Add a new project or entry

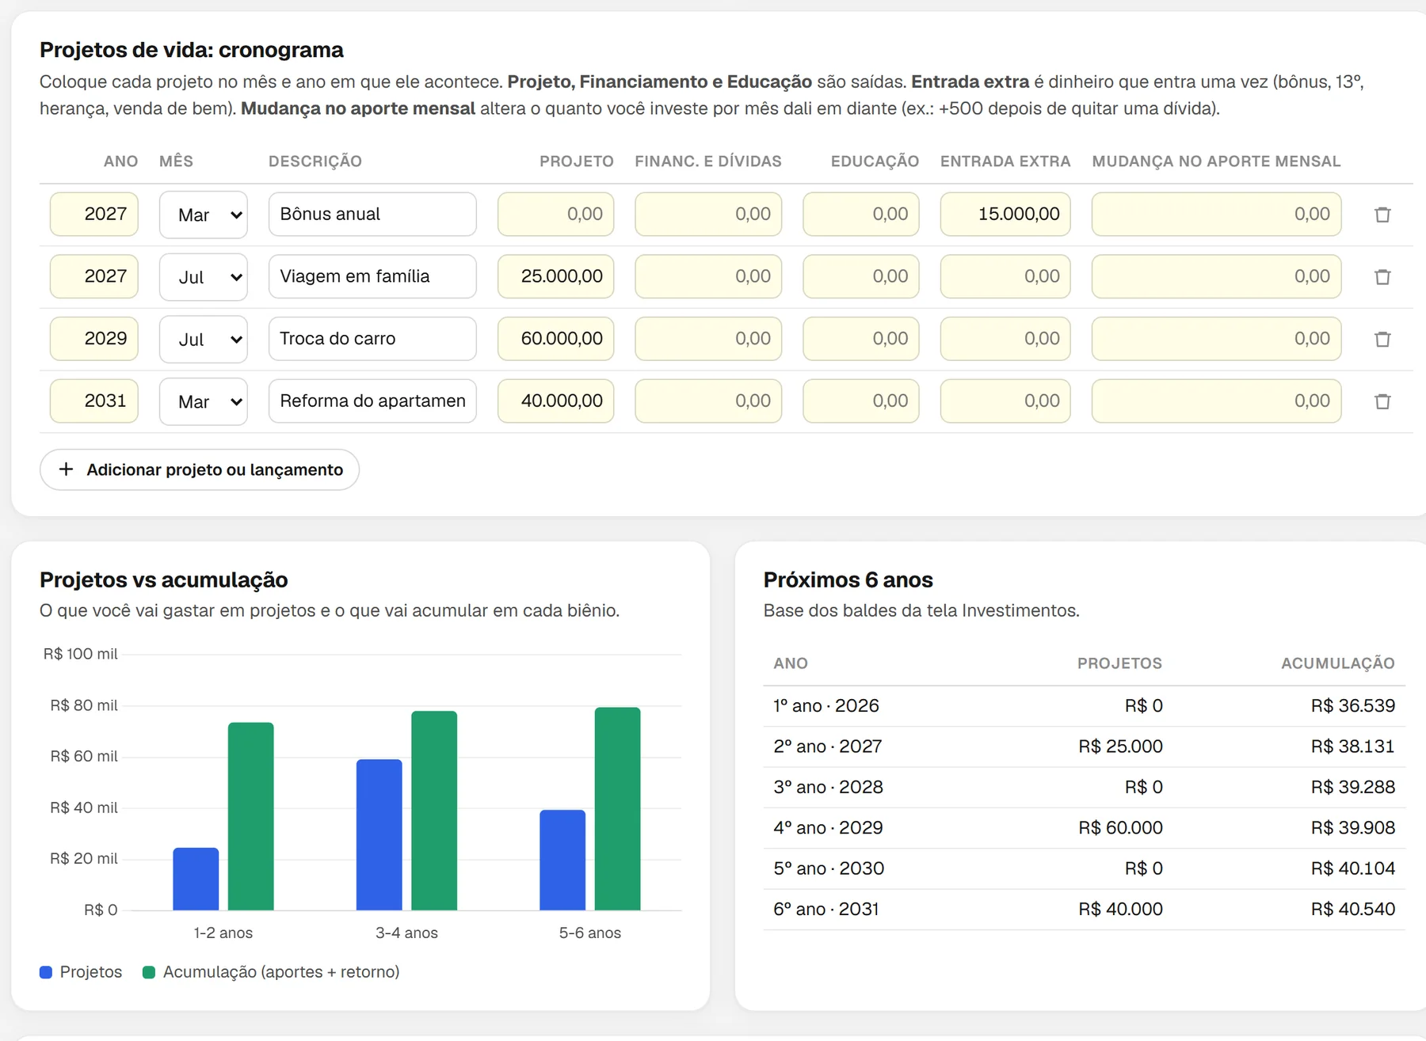pos(200,469)
